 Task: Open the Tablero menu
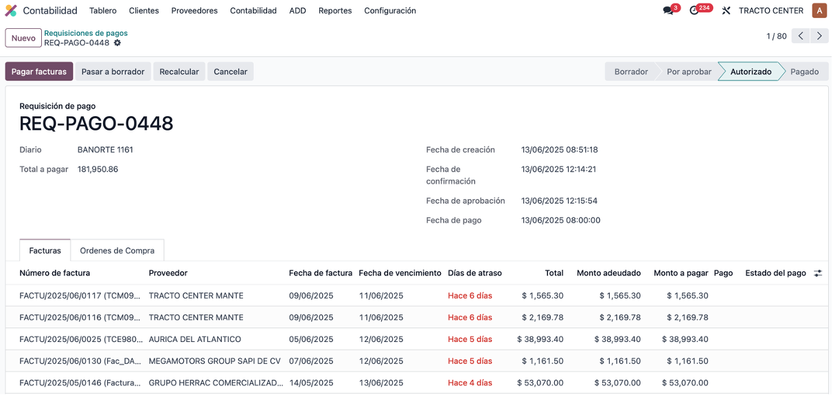103,11
